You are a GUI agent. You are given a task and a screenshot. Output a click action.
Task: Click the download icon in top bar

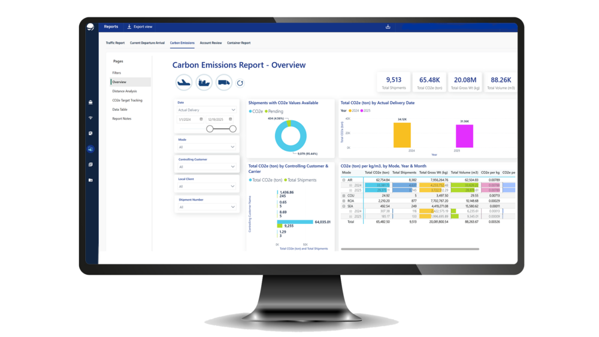(x=388, y=27)
